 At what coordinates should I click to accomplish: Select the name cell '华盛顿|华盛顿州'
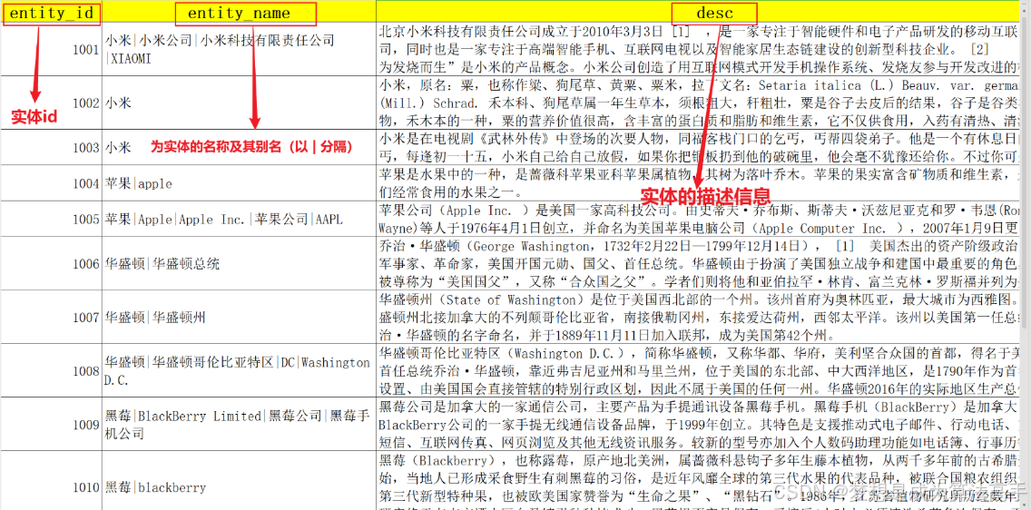[240, 317]
